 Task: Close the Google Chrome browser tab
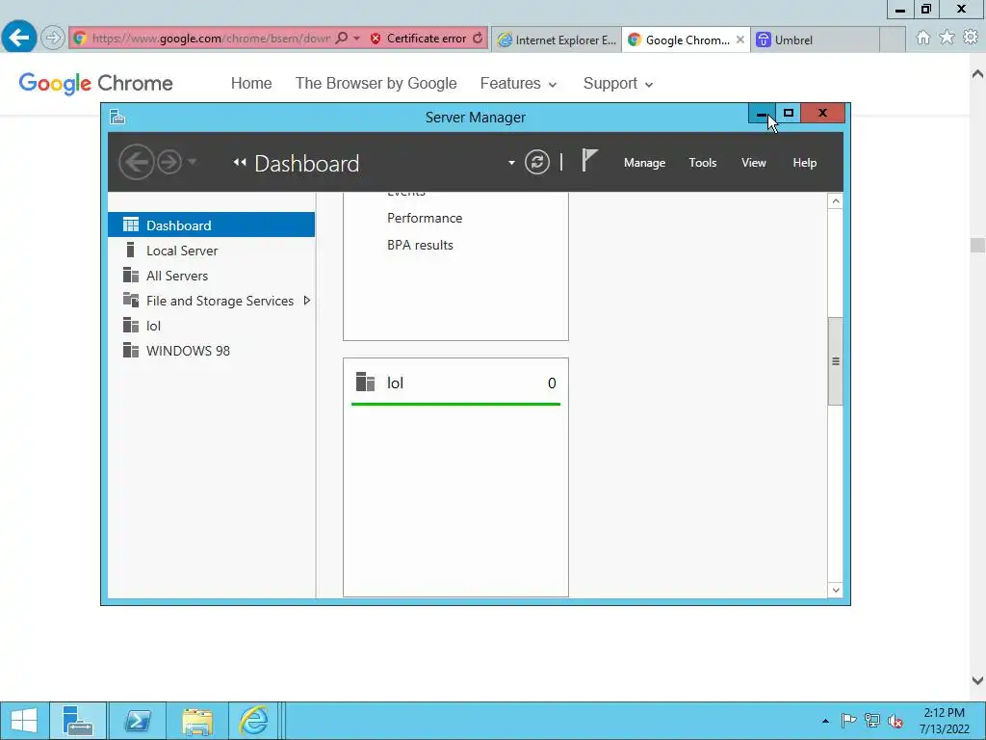coord(740,40)
